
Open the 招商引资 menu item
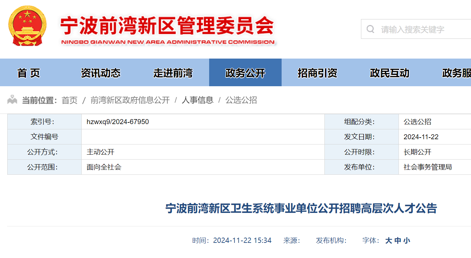tap(318, 73)
